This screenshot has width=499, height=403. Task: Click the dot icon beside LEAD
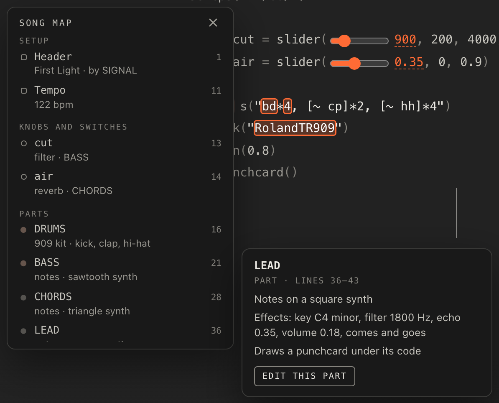tap(23, 331)
